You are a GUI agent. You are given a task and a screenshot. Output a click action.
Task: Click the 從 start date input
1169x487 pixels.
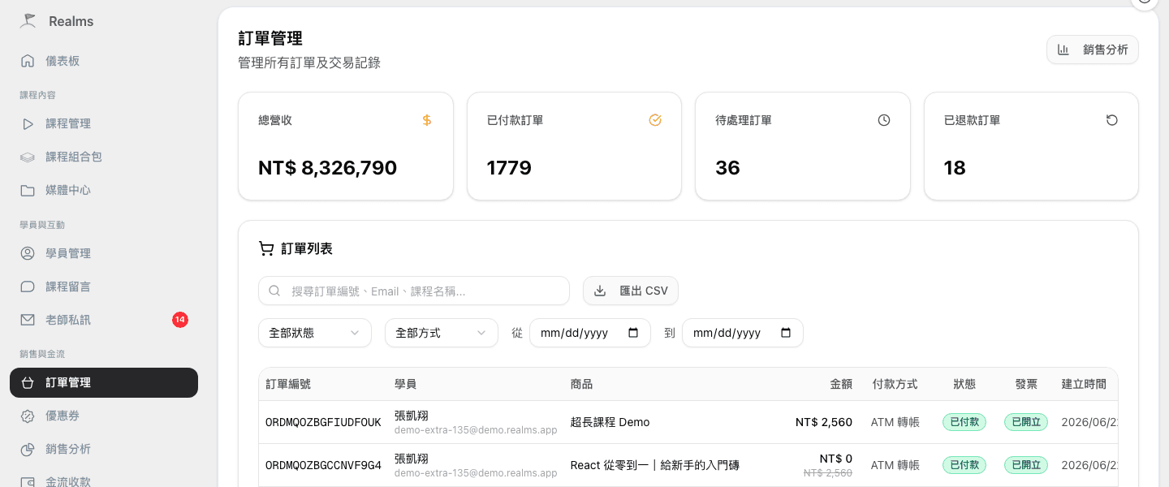point(590,333)
